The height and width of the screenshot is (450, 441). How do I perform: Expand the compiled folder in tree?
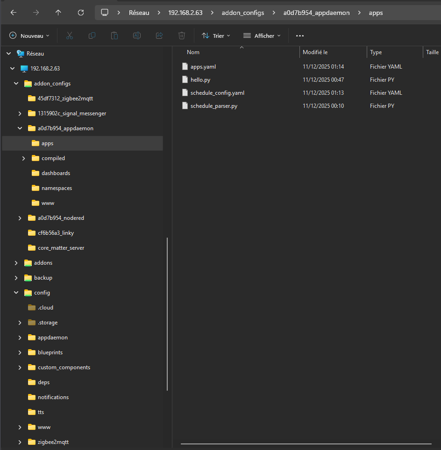[x=23, y=158]
